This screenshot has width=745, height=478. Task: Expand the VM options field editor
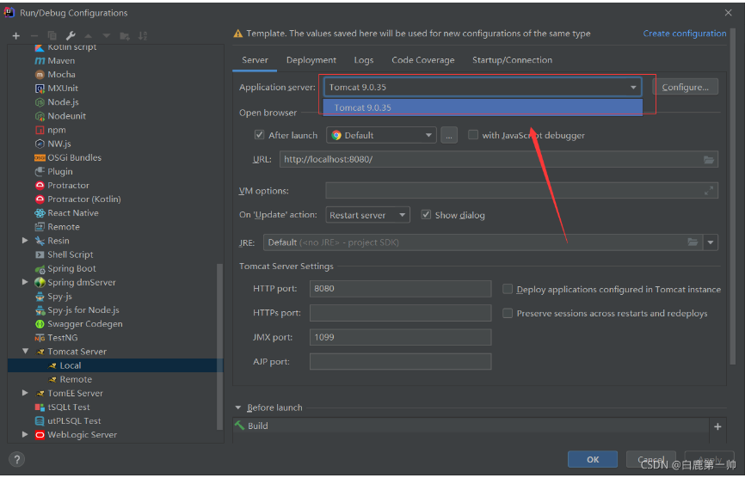tap(709, 191)
